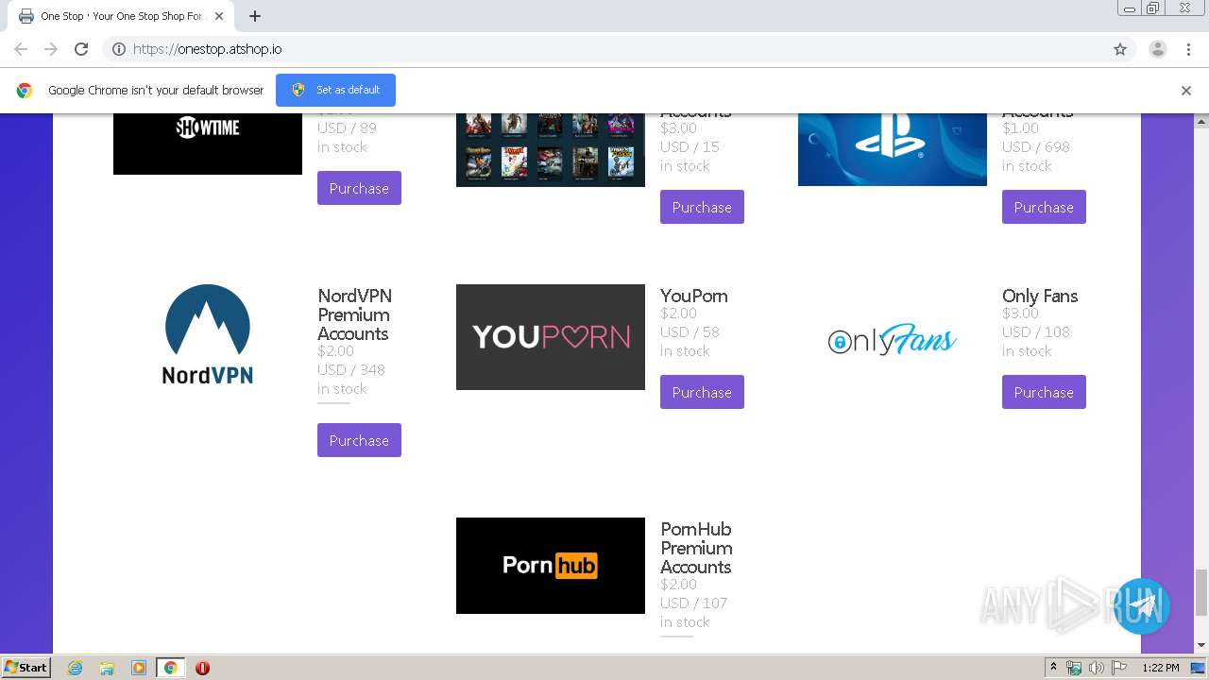Viewport: 1209px width, 680px height.
Task: Open a new tab with plus button
Action: tap(255, 16)
